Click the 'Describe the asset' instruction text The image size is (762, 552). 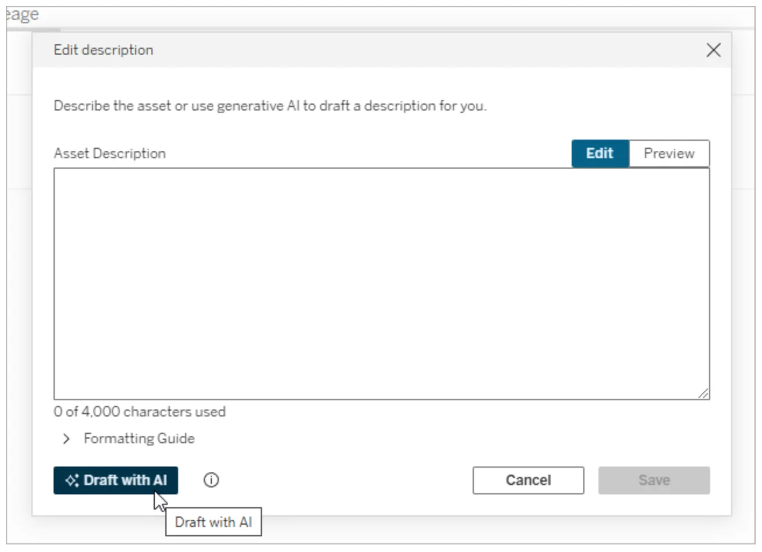click(270, 106)
